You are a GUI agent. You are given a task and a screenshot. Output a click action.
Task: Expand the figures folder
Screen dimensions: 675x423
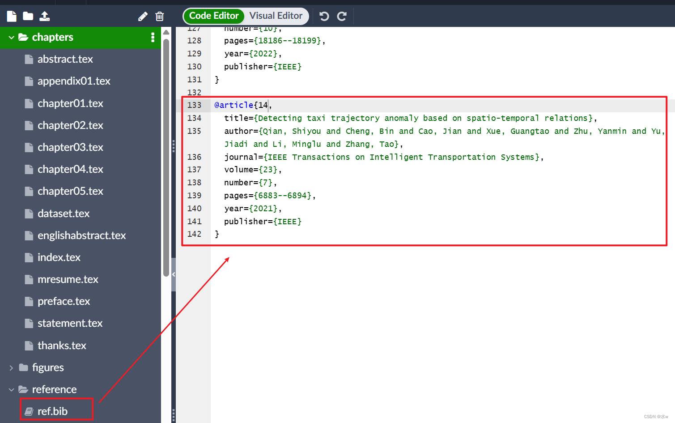click(x=11, y=368)
